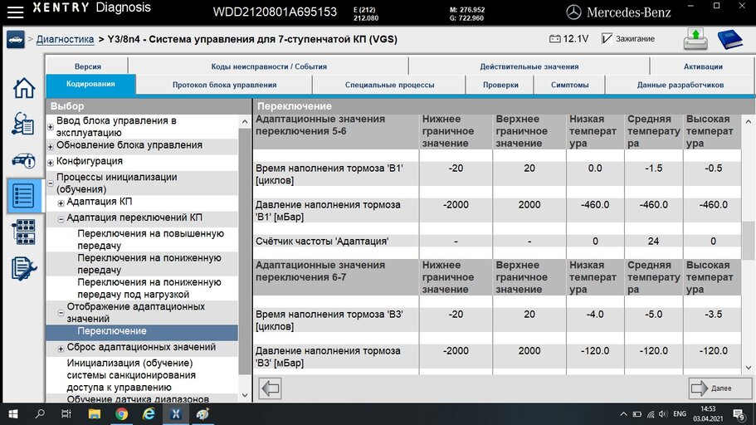756x425 pixels.
Task: Open File Explorer from the taskbar
Action: click(94, 414)
